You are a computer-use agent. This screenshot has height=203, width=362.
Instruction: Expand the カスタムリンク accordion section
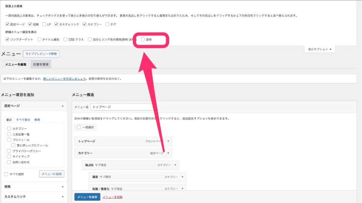click(x=63, y=196)
